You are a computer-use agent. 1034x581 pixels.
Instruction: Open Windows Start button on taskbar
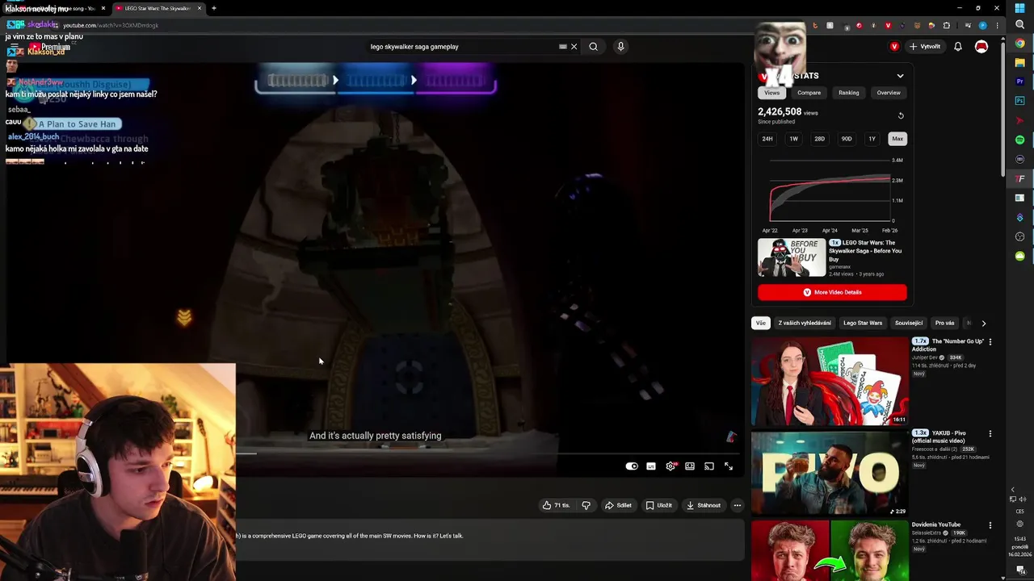coord(1019,8)
